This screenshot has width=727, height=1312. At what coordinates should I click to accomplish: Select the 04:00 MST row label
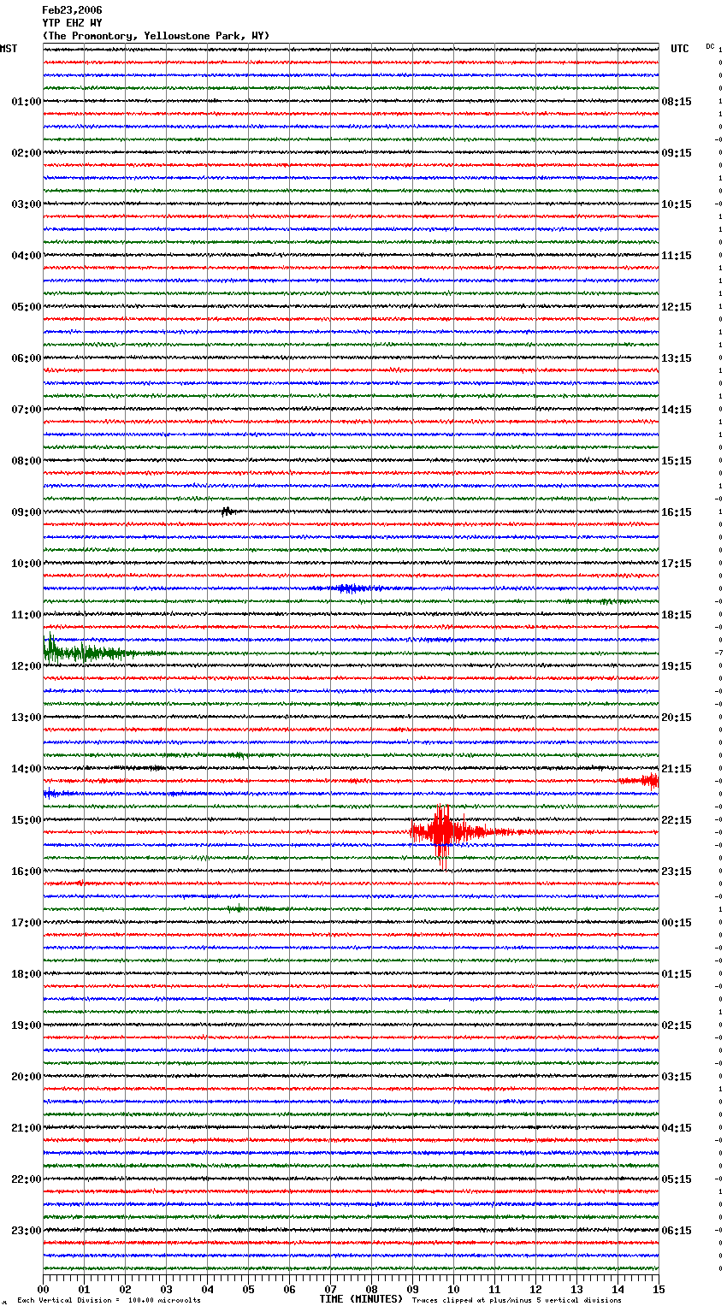(x=26, y=256)
